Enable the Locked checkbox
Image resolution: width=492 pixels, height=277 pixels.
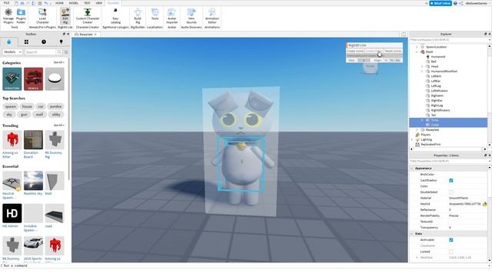pos(451,252)
